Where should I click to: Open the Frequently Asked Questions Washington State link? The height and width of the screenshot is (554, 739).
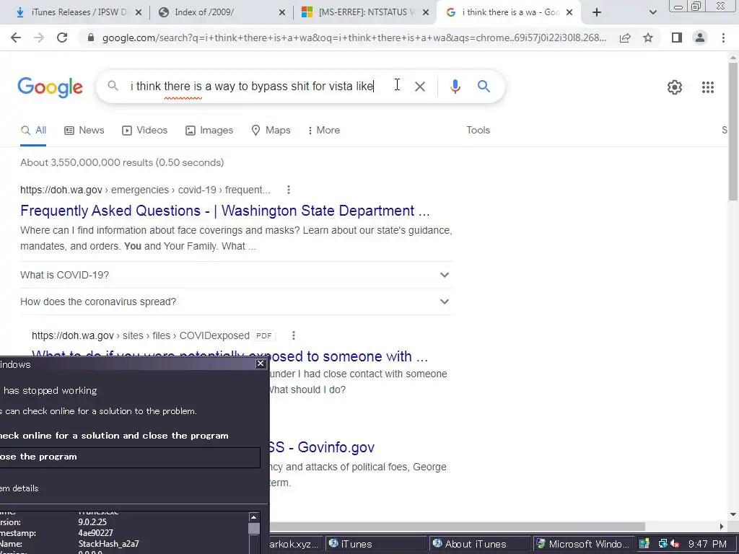coord(225,211)
